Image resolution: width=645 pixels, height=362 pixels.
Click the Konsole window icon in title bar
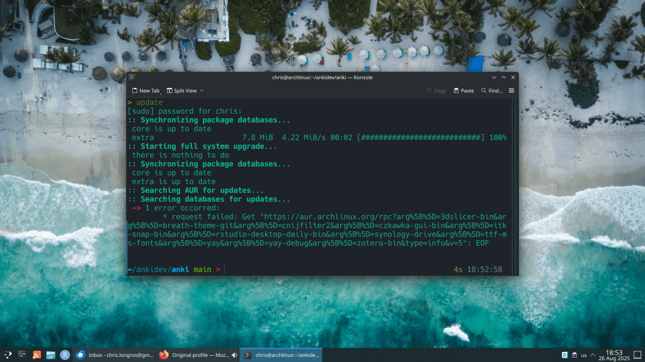pos(132,77)
